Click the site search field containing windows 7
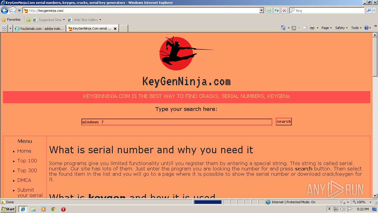Screen dimensions: 378x213 click(x=177, y=122)
